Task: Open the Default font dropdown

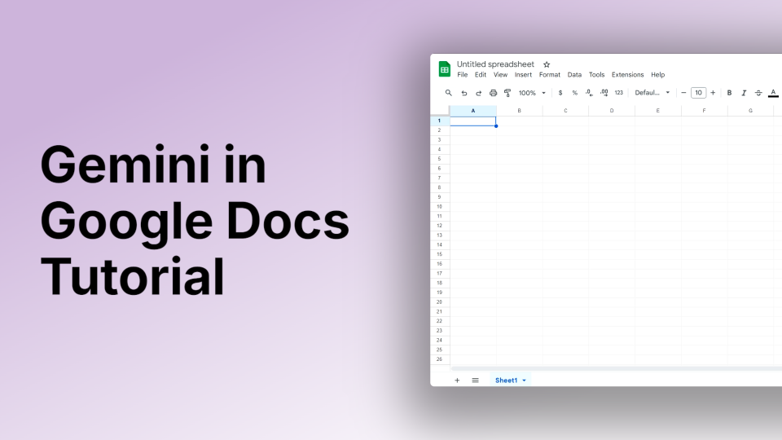Action: click(x=652, y=93)
